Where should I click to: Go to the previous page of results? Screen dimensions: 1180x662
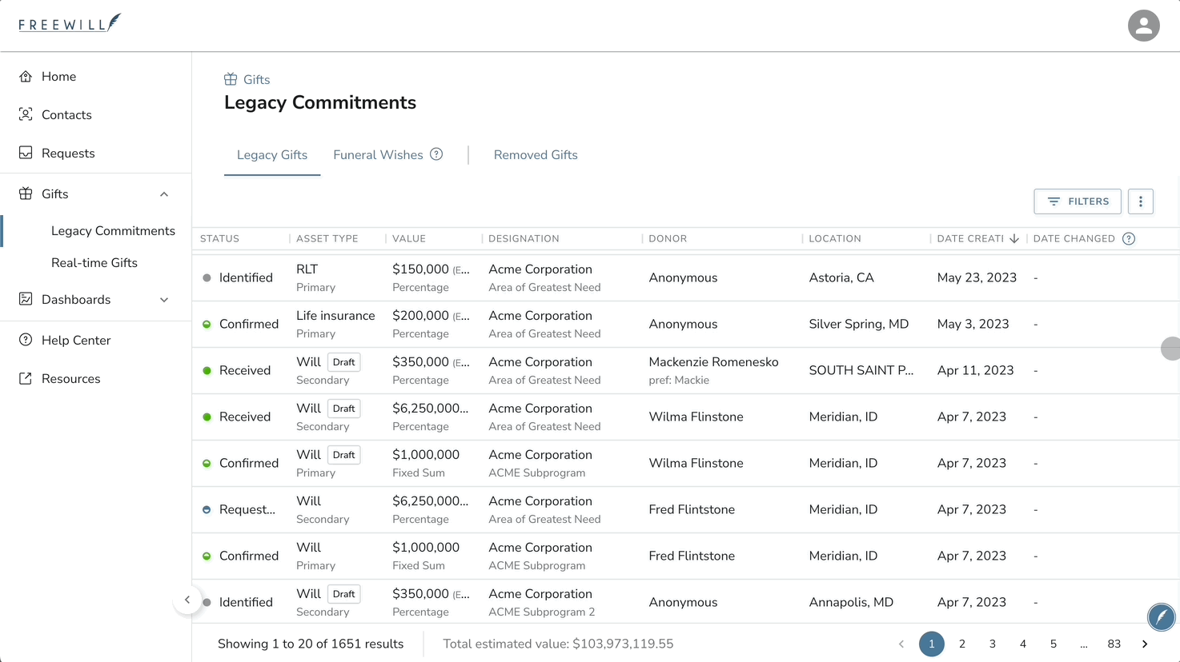tap(901, 644)
